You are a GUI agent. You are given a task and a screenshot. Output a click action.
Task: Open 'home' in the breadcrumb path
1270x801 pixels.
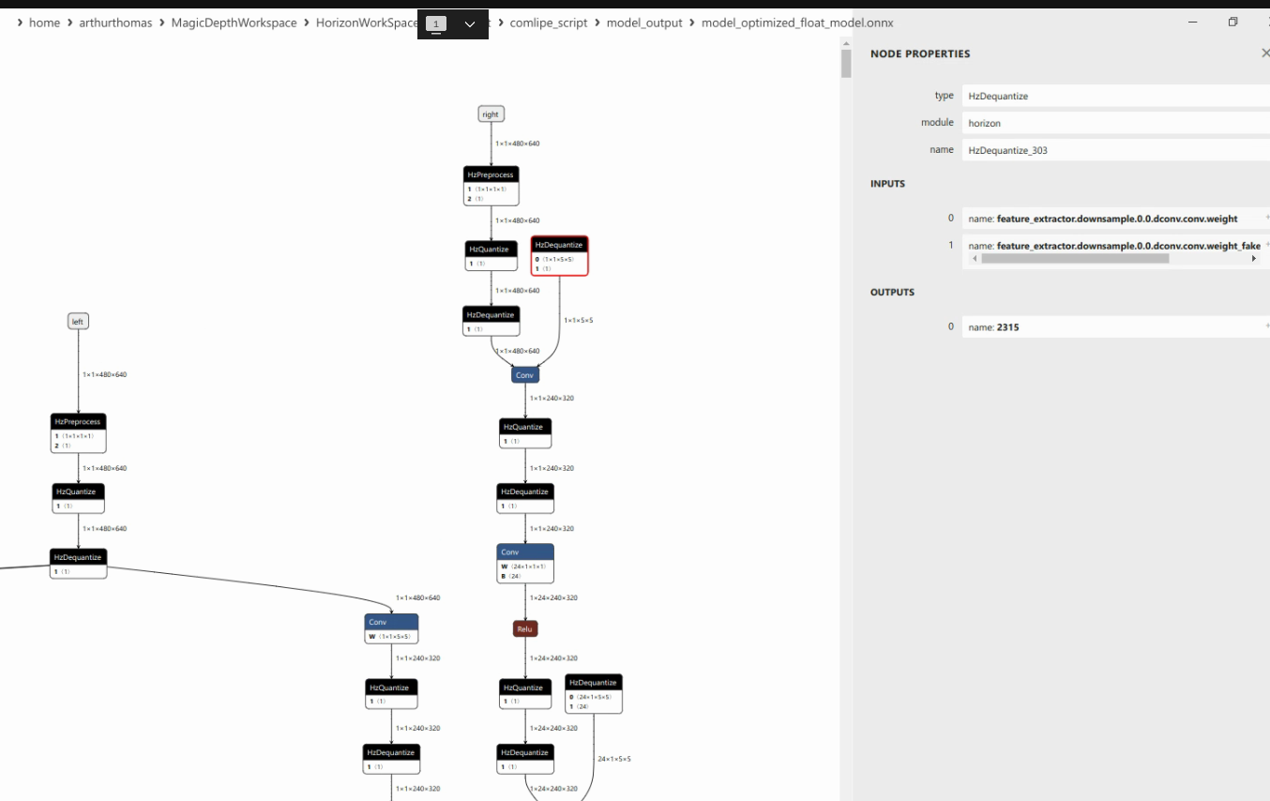[44, 23]
